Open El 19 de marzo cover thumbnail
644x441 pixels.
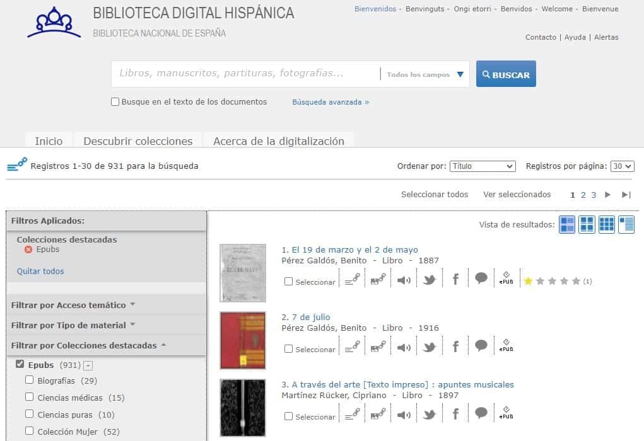tap(243, 273)
